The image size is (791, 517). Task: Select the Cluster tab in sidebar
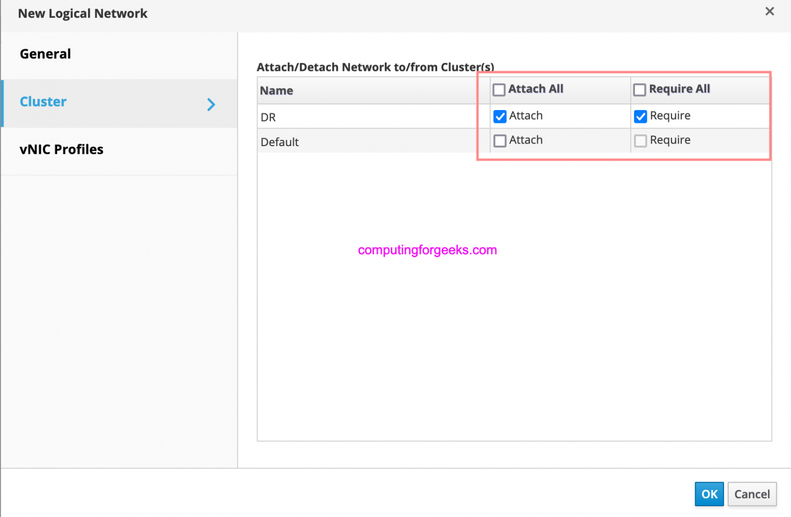[x=43, y=101]
